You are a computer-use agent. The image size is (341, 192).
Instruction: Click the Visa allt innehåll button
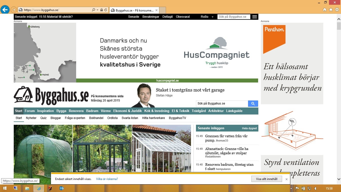267,179
